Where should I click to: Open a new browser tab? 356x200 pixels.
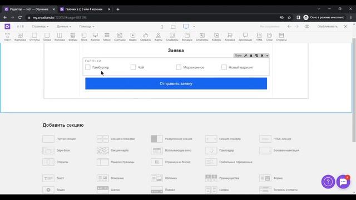tap(118, 9)
